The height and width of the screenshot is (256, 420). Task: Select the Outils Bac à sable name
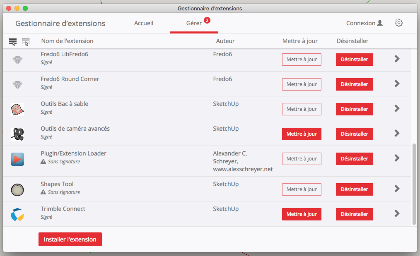64,104
